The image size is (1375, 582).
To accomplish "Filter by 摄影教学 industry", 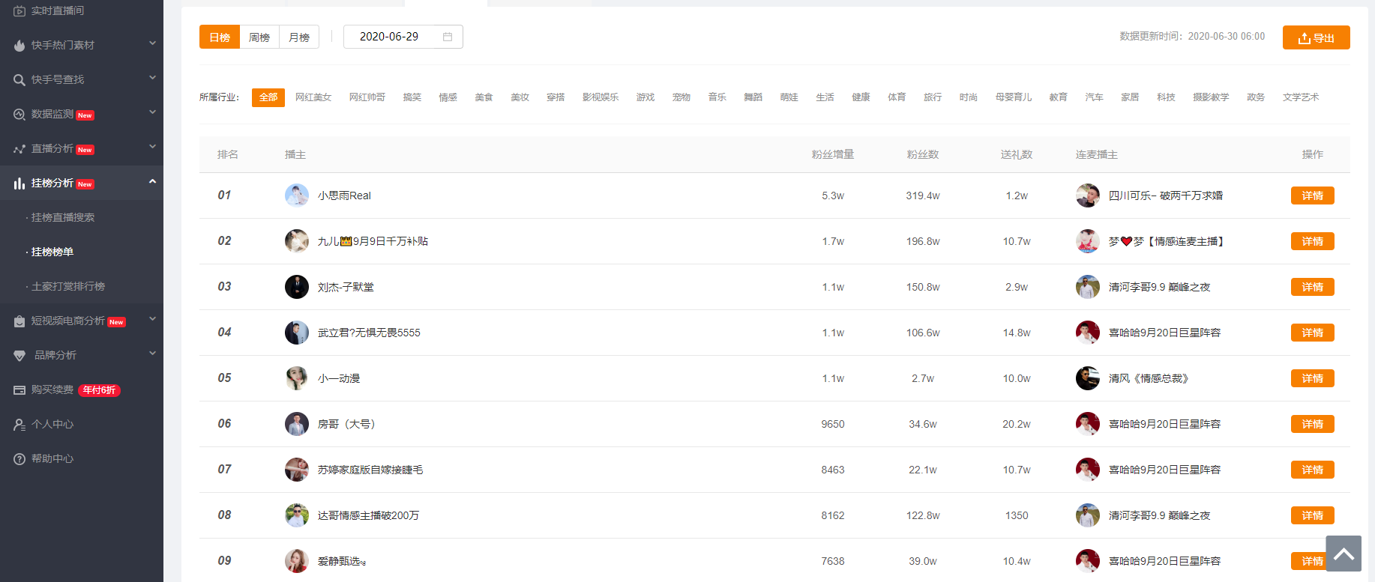I will 1211,97.
